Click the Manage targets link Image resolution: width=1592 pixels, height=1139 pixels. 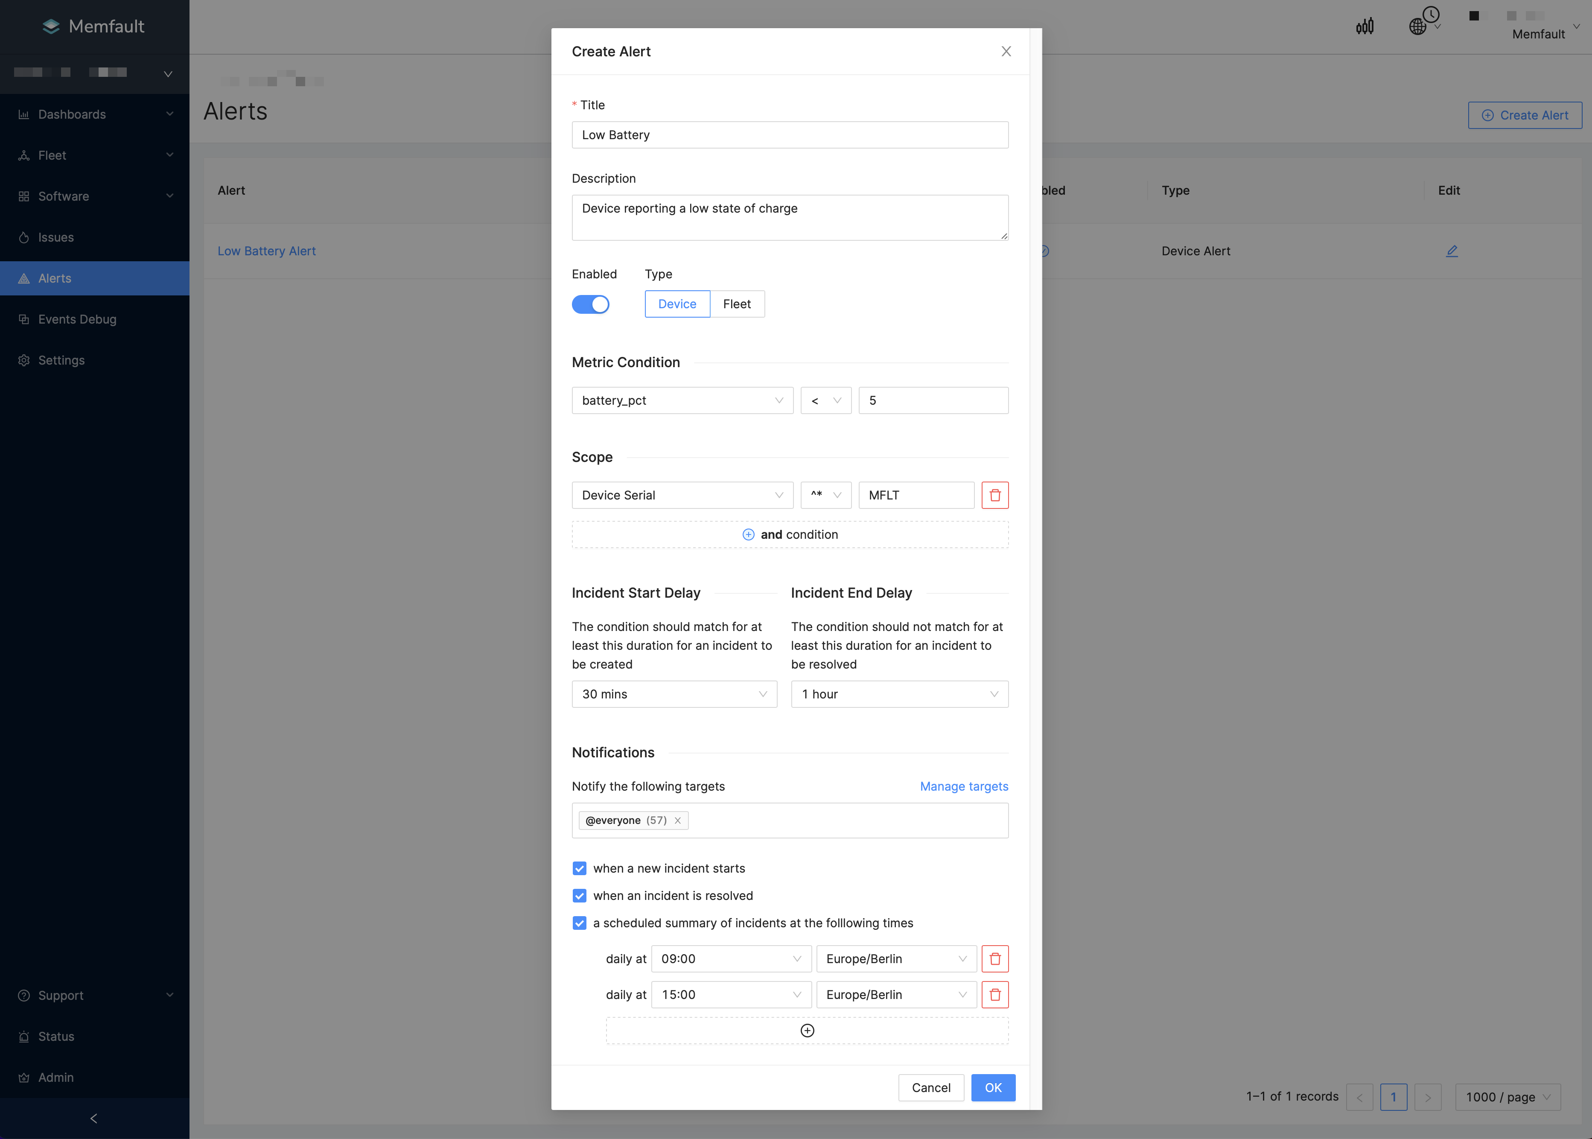click(x=963, y=786)
